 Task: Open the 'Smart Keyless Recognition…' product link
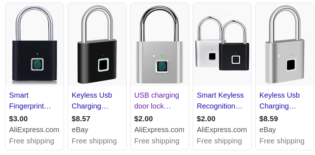pos(220,101)
